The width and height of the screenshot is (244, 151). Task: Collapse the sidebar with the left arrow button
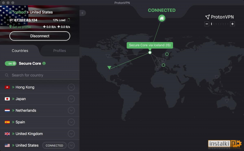(x=83, y=13)
